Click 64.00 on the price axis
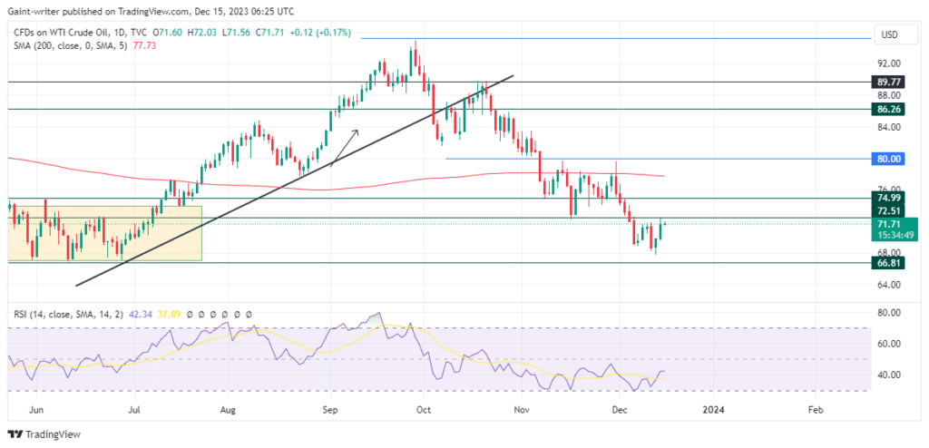The width and height of the screenshot is (929, 448). (889, 285)
